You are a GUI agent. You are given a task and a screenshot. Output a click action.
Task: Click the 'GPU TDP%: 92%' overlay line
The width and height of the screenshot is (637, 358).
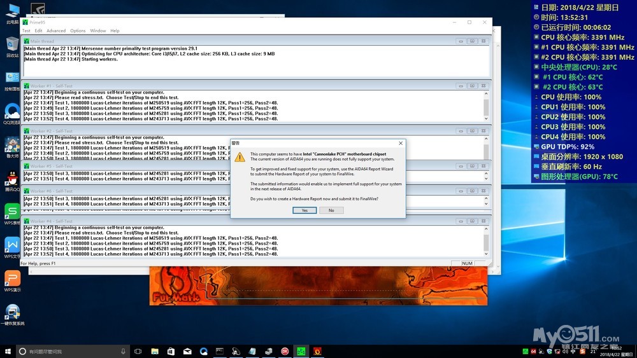tap(568, 147)
